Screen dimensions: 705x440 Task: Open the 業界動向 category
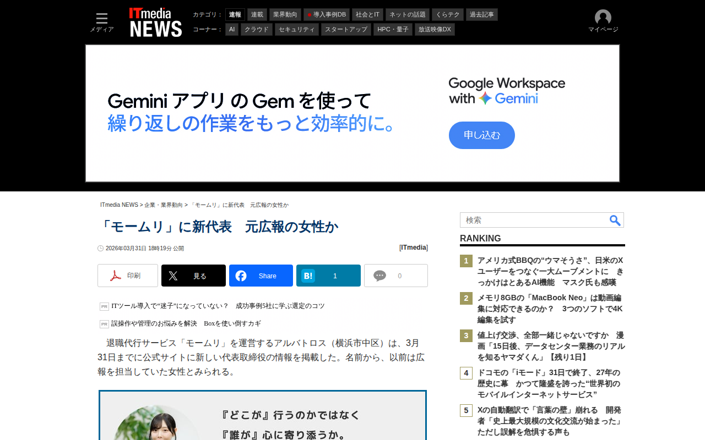point(285,15)
